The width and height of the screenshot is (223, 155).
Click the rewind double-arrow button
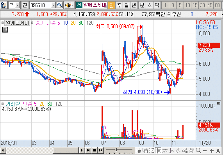(x=88, y=150)
